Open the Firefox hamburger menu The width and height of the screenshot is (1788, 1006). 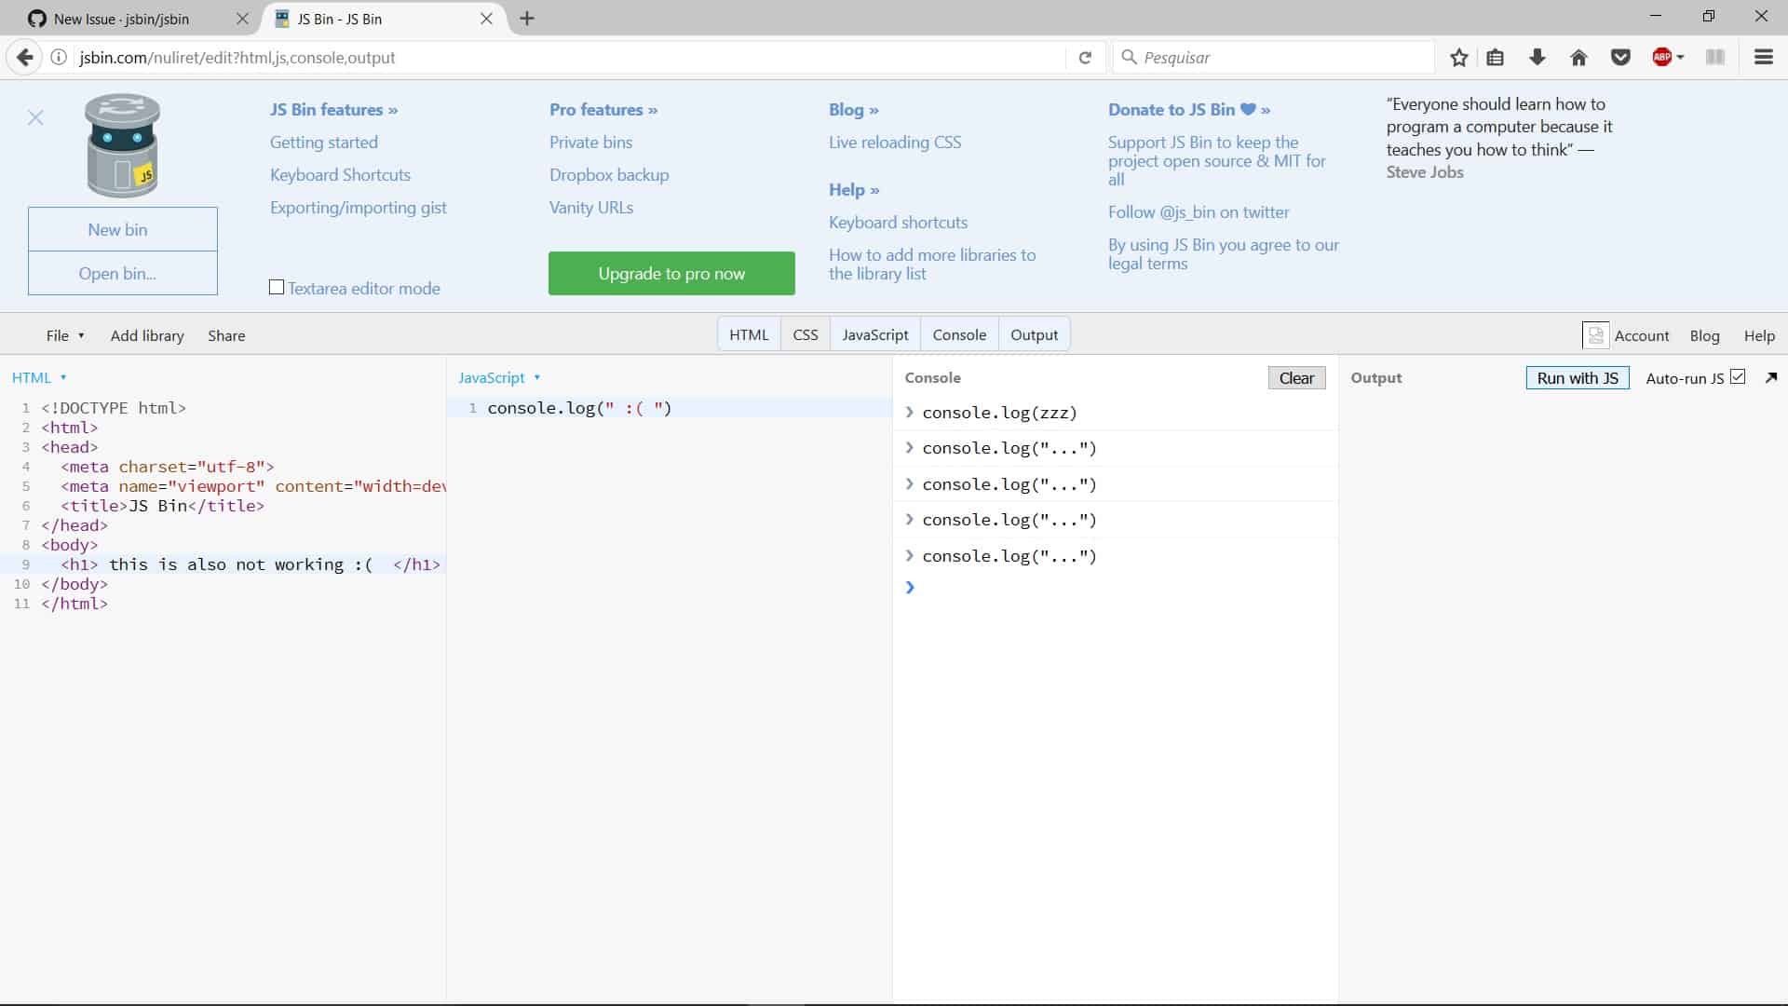(1764, 58)
